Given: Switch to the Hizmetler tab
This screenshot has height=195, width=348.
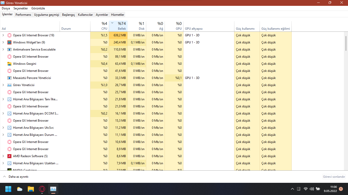Looking at the screenshot, I should click(x=118, y=15).
